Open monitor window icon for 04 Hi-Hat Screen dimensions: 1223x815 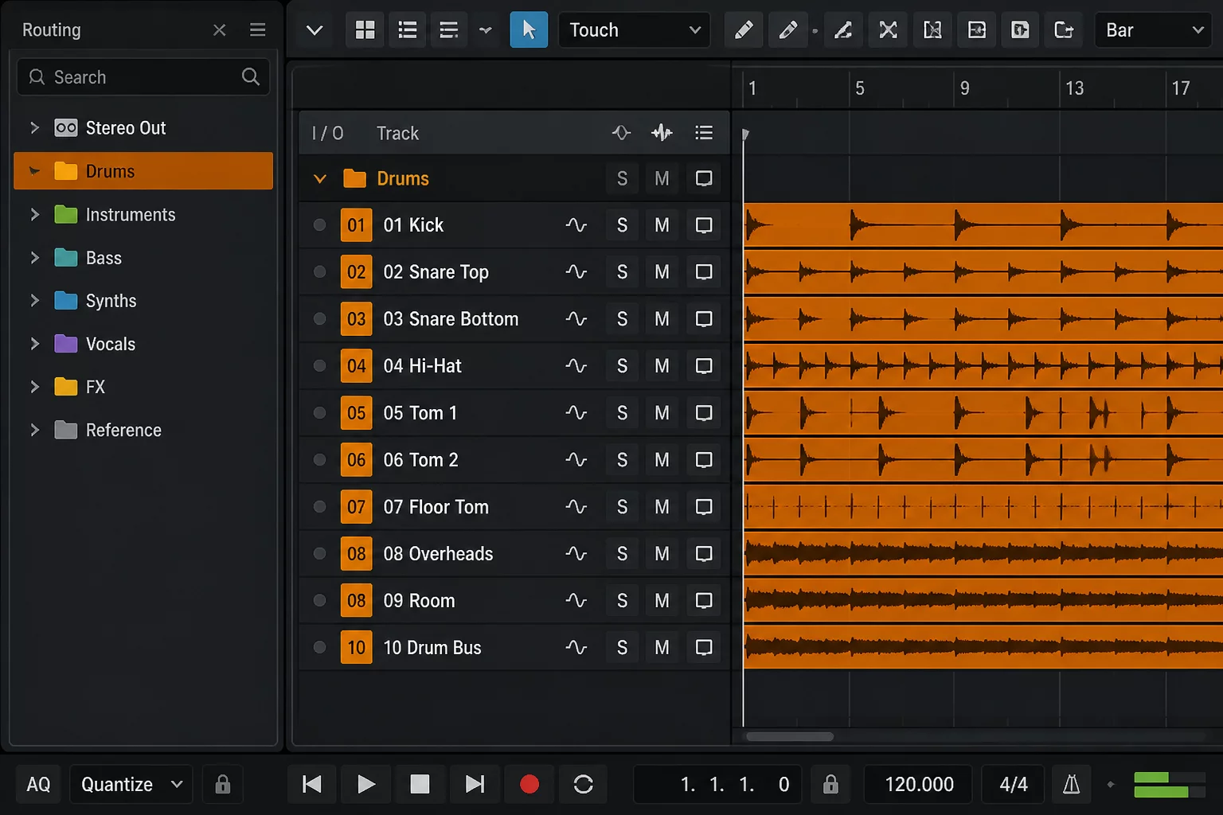pyautogui.click(x=704, y=366)
